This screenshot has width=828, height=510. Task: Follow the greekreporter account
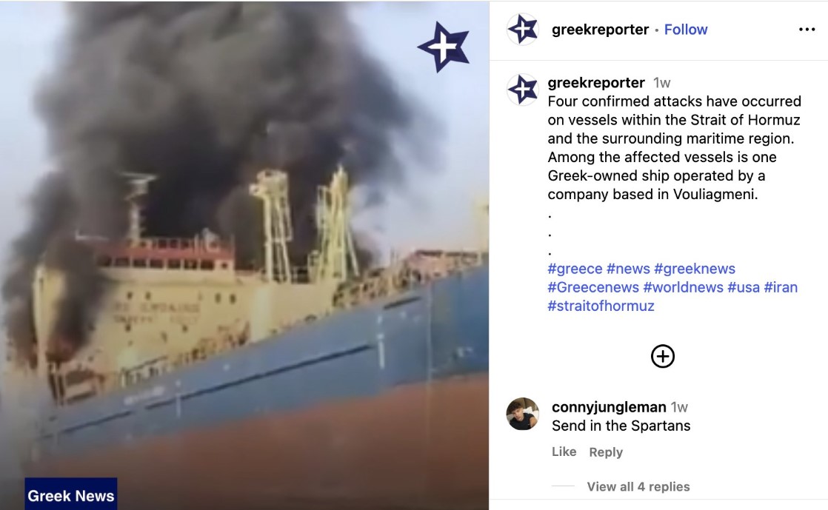(685, 30)
